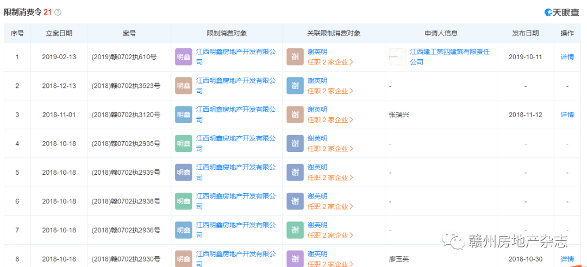Select applicant name 张瑞兴
The image size is (587, 267).
(399, 115)
